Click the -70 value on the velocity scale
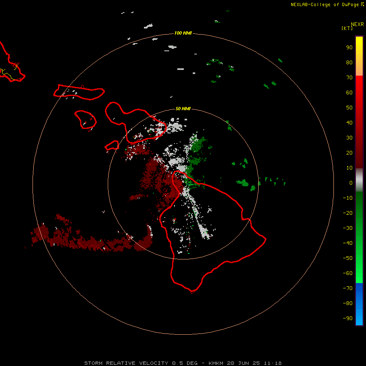Screen dimensions: 366x366 (348, 288)
